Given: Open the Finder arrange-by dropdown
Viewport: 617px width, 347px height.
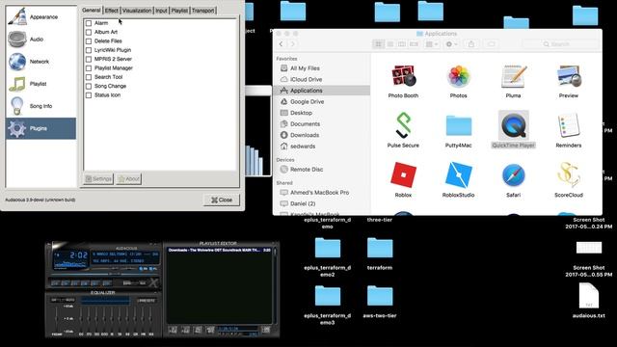Looking at the screenshot, I should coord(432,44).
